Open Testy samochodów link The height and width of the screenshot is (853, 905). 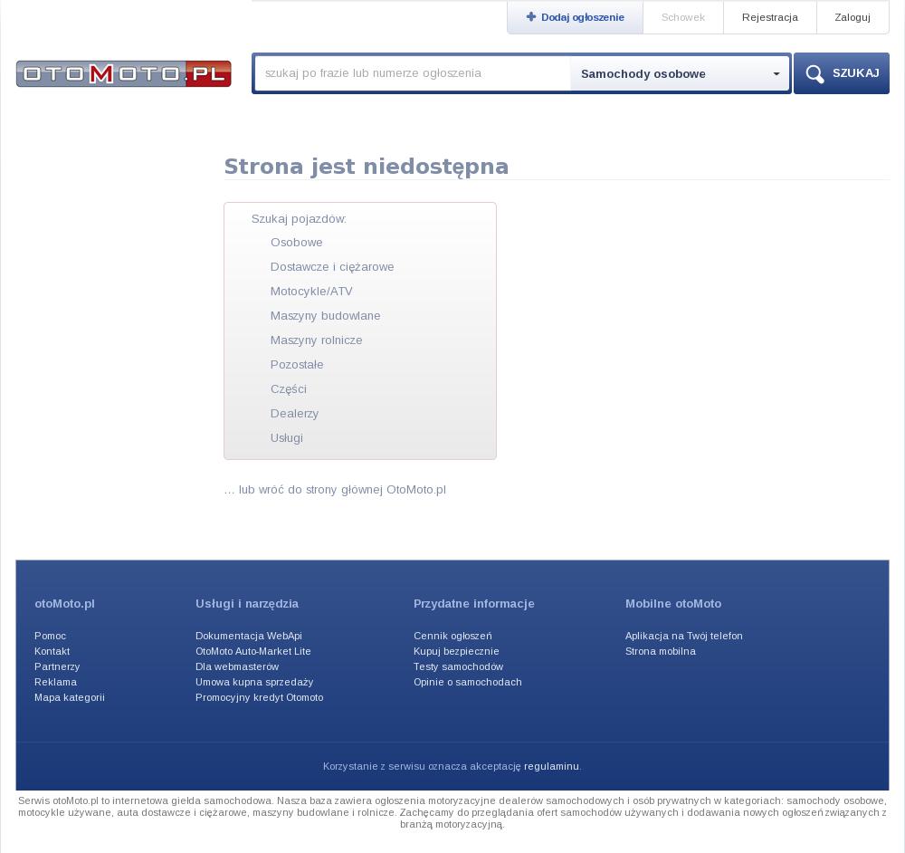pos(458,666)
